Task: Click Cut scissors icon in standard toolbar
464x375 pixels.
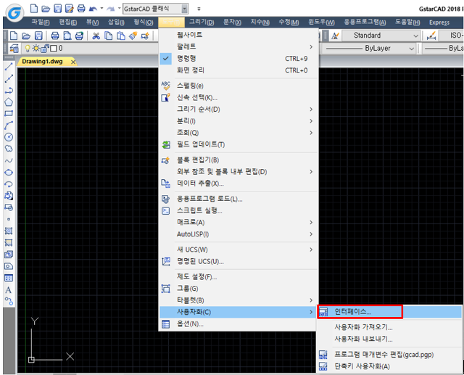Action: coord(96,36)
